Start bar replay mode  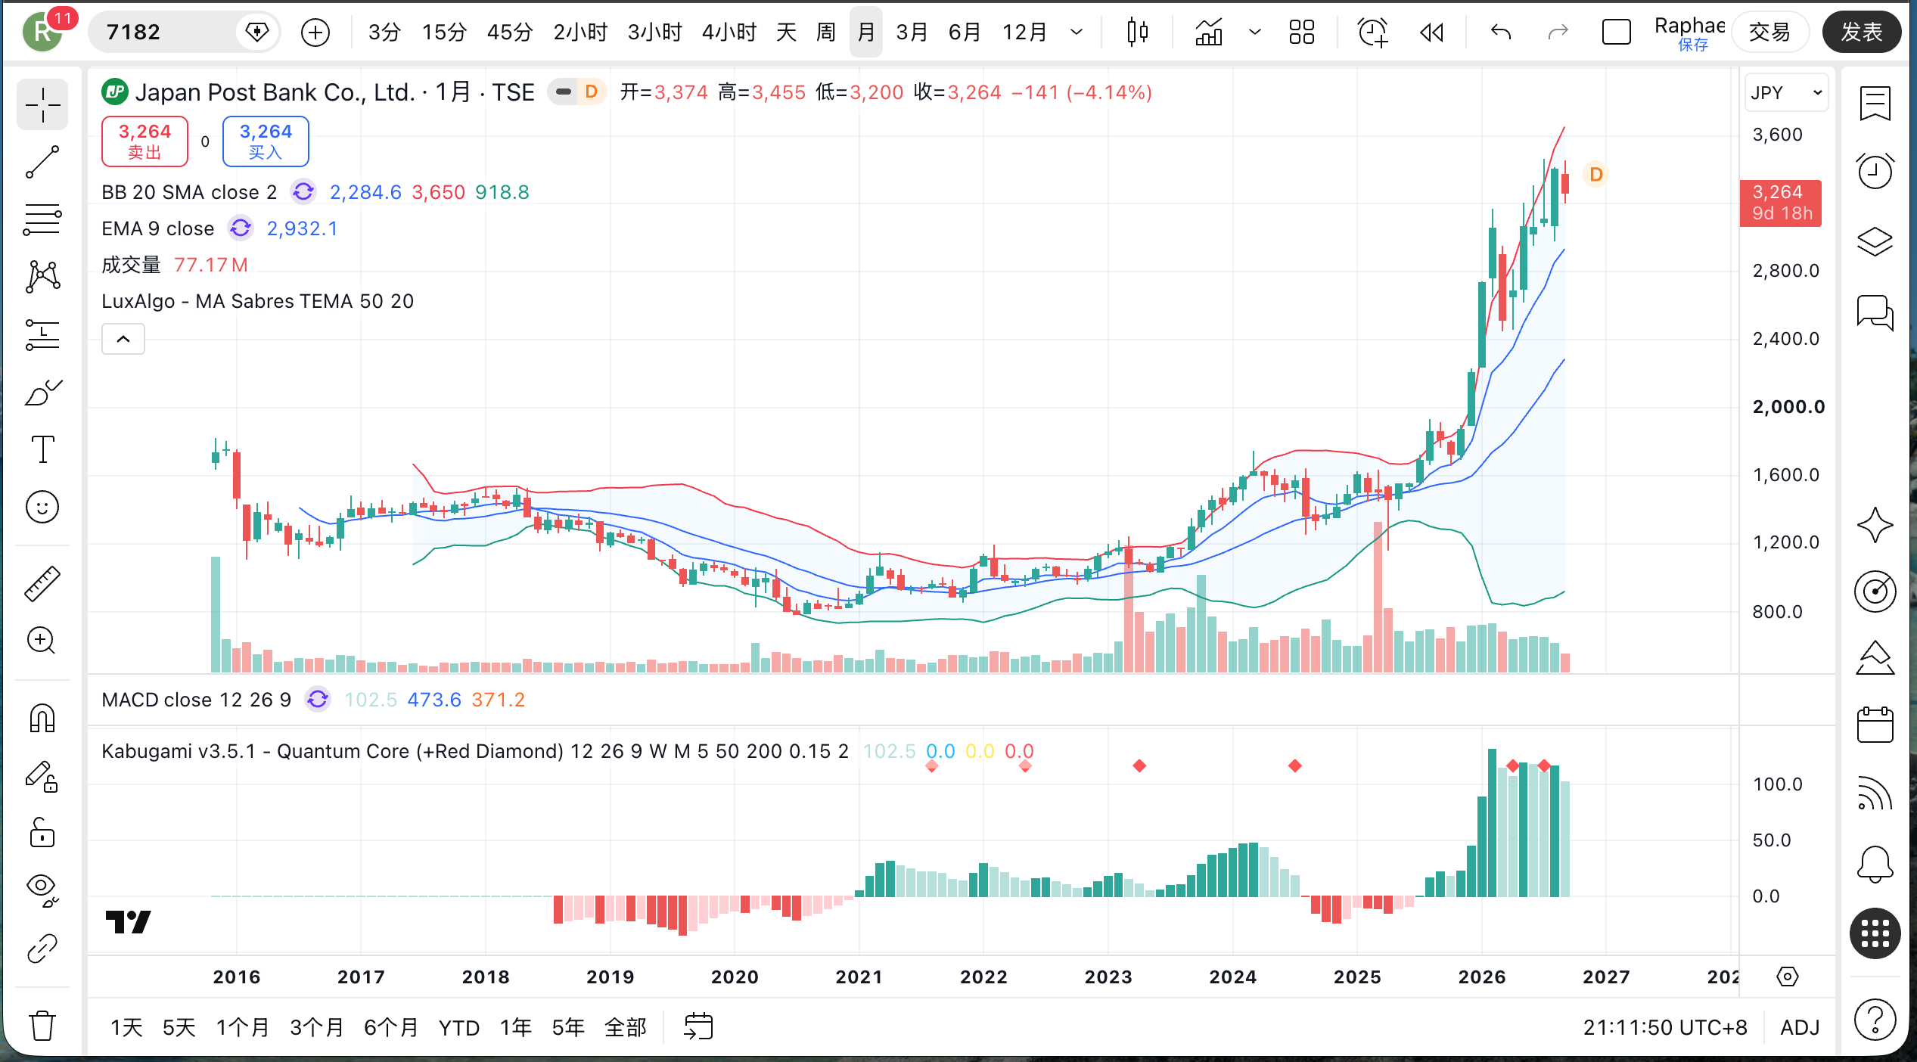[1431, 32]
